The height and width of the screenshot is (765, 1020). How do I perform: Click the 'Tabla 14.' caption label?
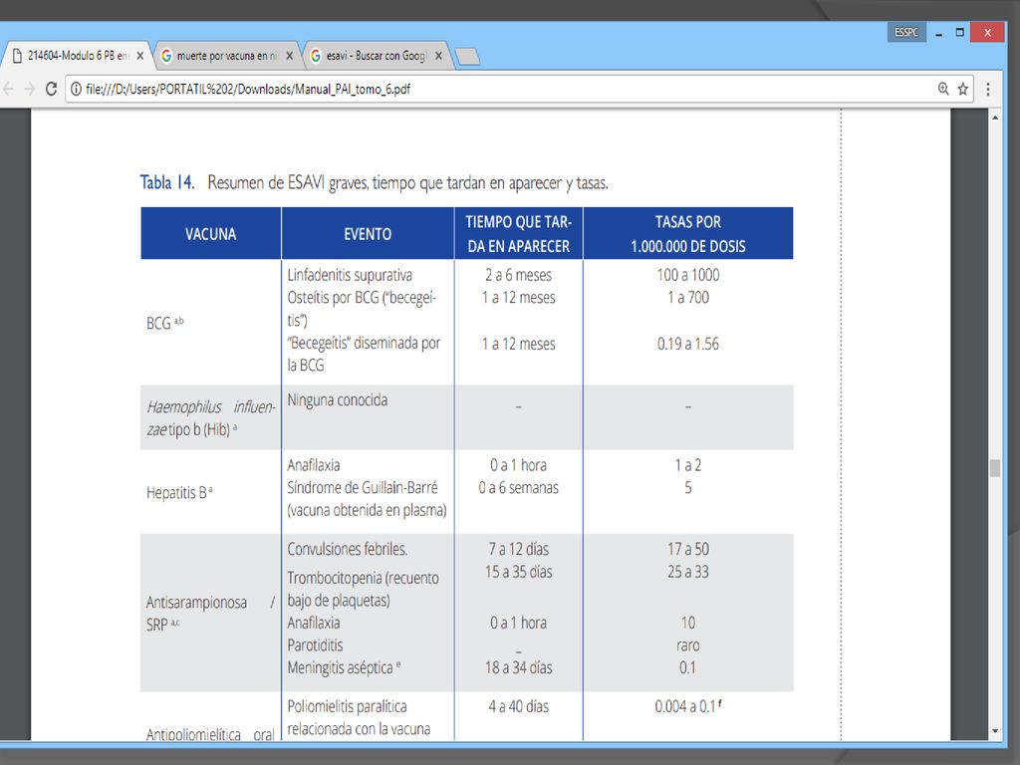[x=167, y=182]
